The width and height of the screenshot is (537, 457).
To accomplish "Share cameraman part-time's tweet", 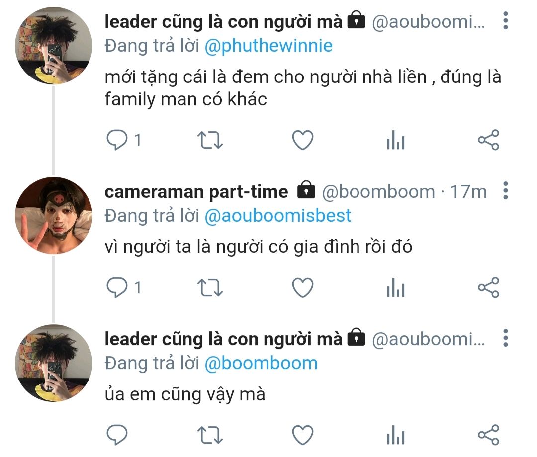I will pyautogui.click(x=488, y=287).
